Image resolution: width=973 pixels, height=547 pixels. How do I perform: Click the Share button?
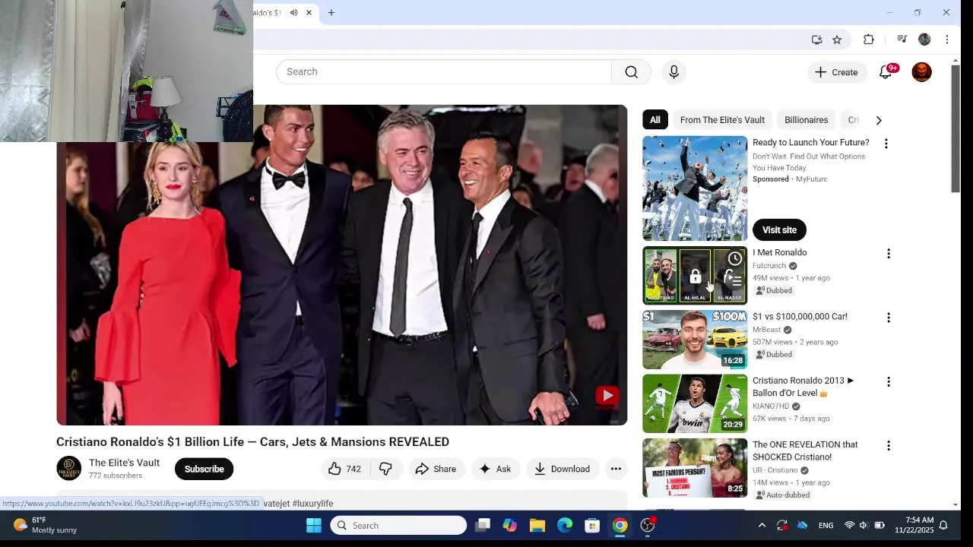coord(436,469)
